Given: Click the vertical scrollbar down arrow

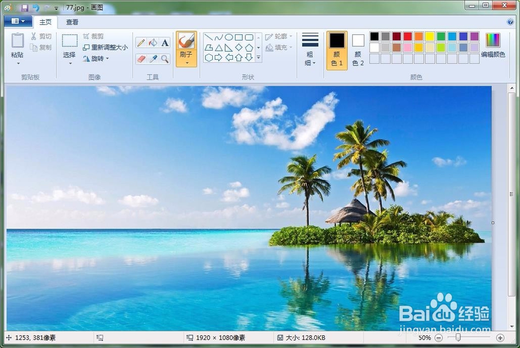Looking at the screenshot, I should (x=512, y=327).
